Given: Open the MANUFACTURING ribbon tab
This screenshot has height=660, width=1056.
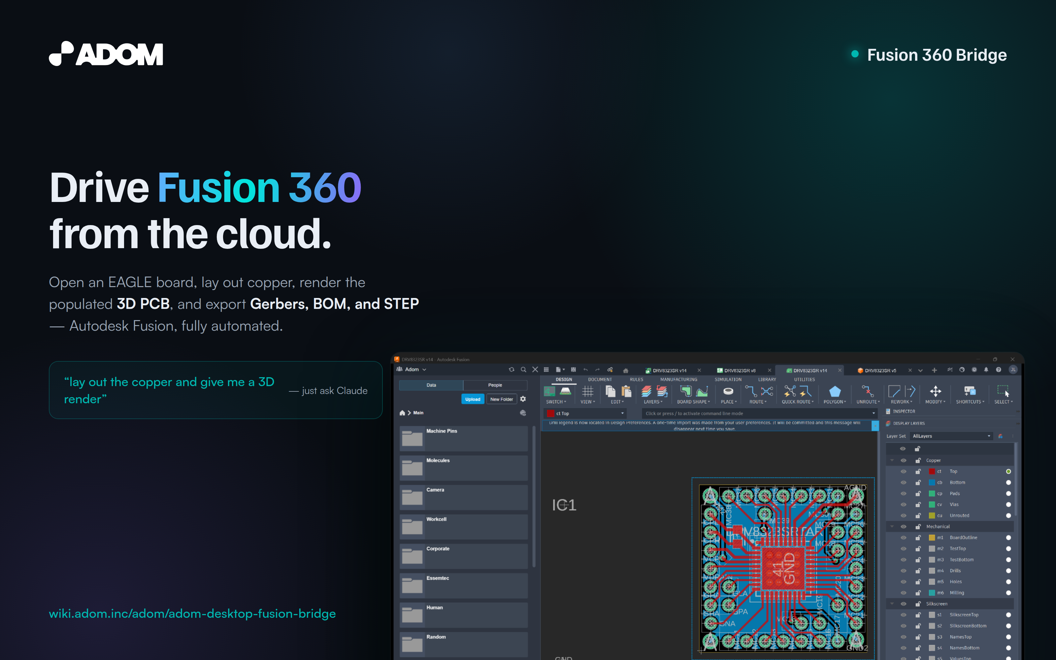Looking at the screenshot, I should coord(678,380).
